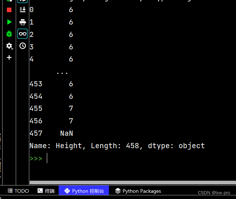This screenshot has height=199, width=236.
Task: Click index 0 in the output
Action: pos(31,10)
